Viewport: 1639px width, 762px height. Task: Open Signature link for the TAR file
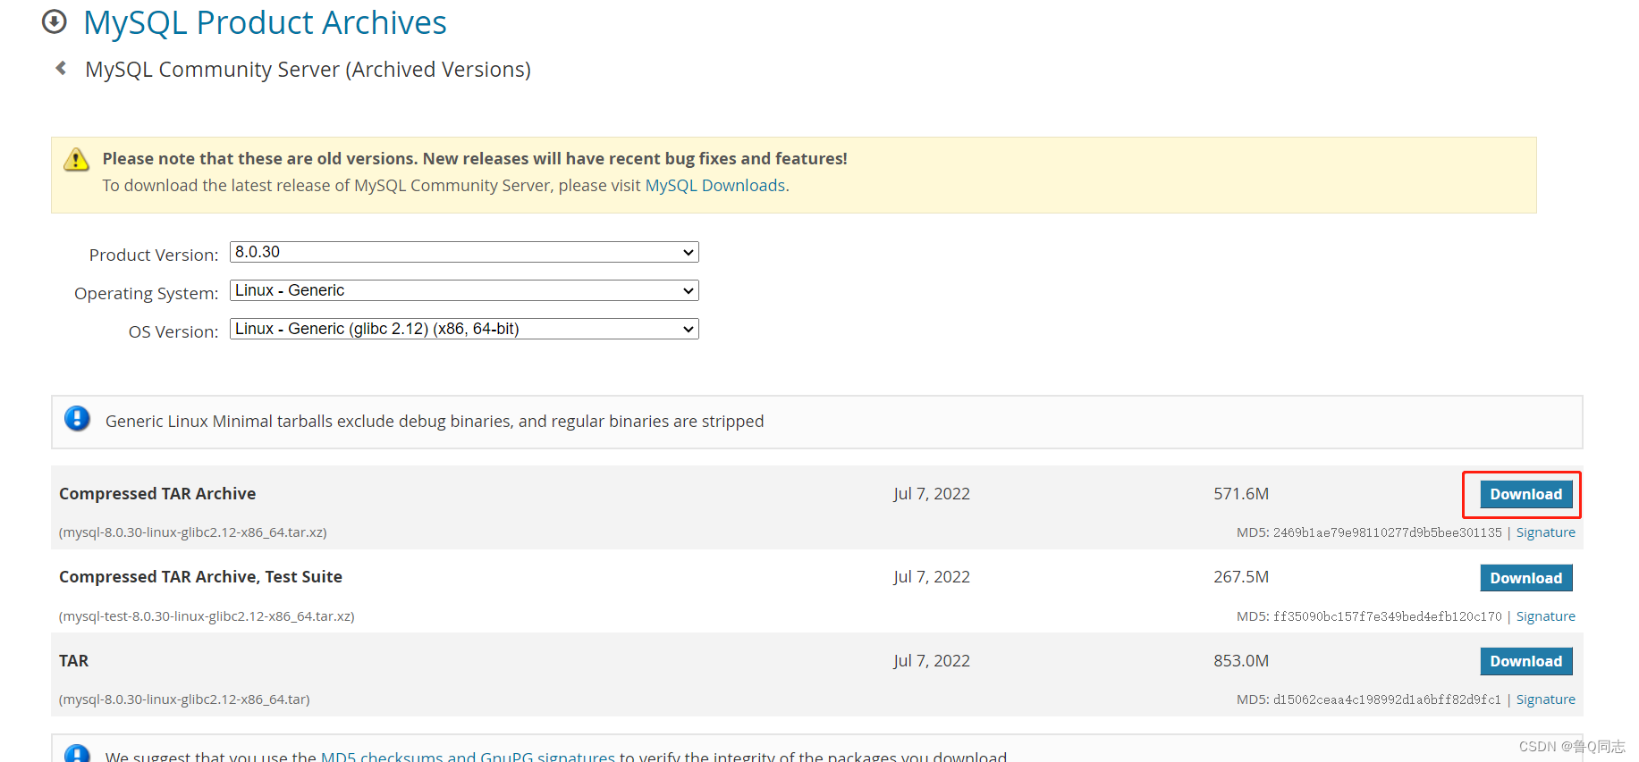point(1545,699)
